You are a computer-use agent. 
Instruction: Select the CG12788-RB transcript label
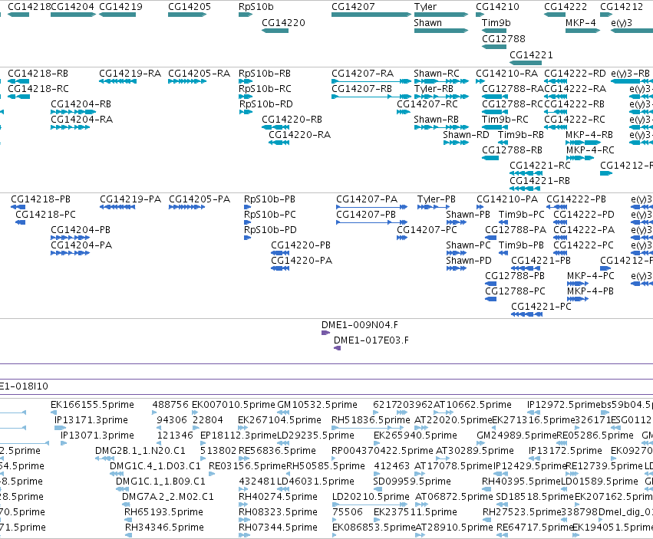click(513, 150)
